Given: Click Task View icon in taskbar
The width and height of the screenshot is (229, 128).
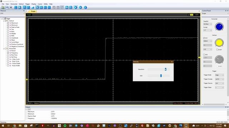Looking at the screenshot, I should [9, 126].
